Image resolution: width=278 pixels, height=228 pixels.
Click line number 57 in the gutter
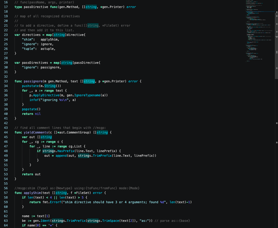(6, 193)
